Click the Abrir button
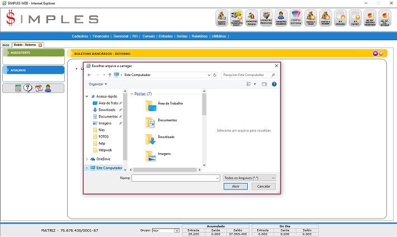The width and height of the screenshot is (397, 237). click(x=235, y=186)
